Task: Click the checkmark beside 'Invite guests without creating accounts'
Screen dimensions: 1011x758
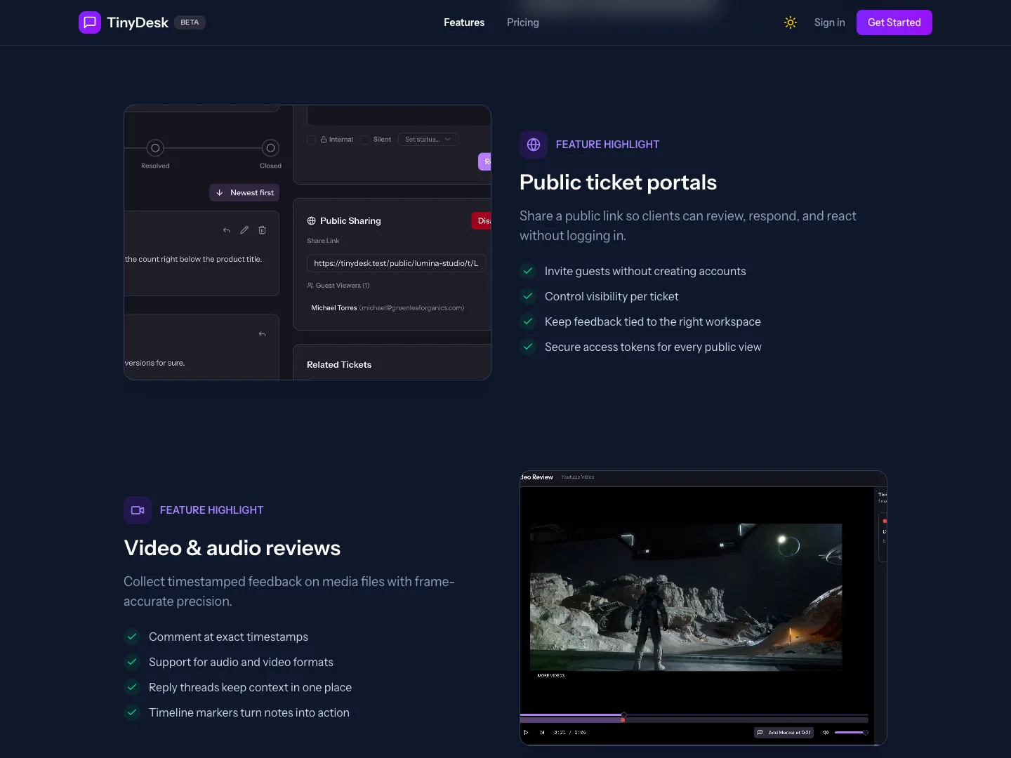Action: tap(528, 271)
